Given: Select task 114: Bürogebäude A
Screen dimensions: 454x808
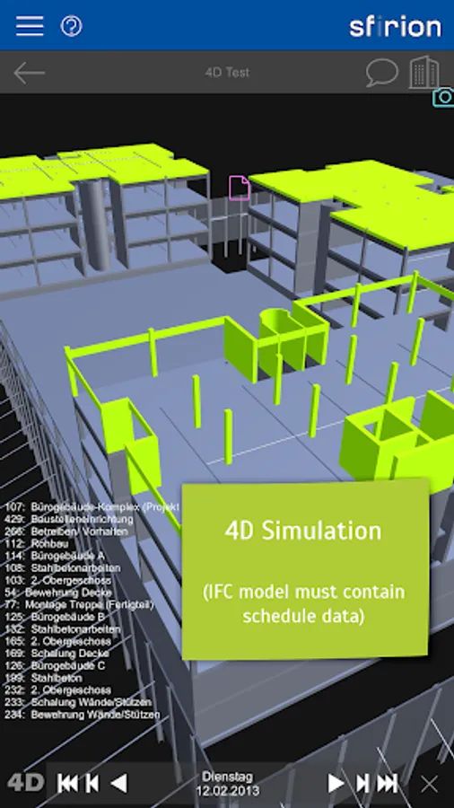Looking at the screenshot, I should (55, 556).
